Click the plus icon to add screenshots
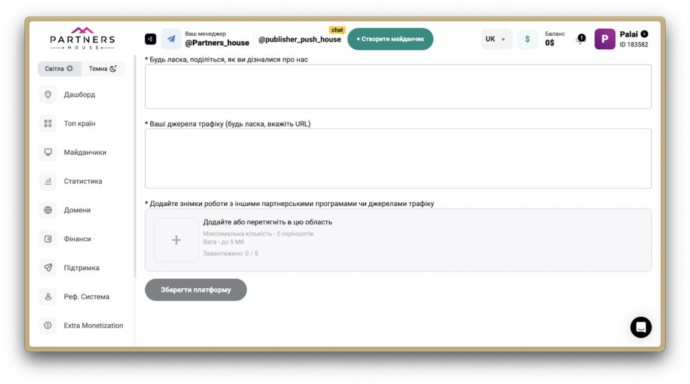690x384 pixels. (x=176, y=240)
